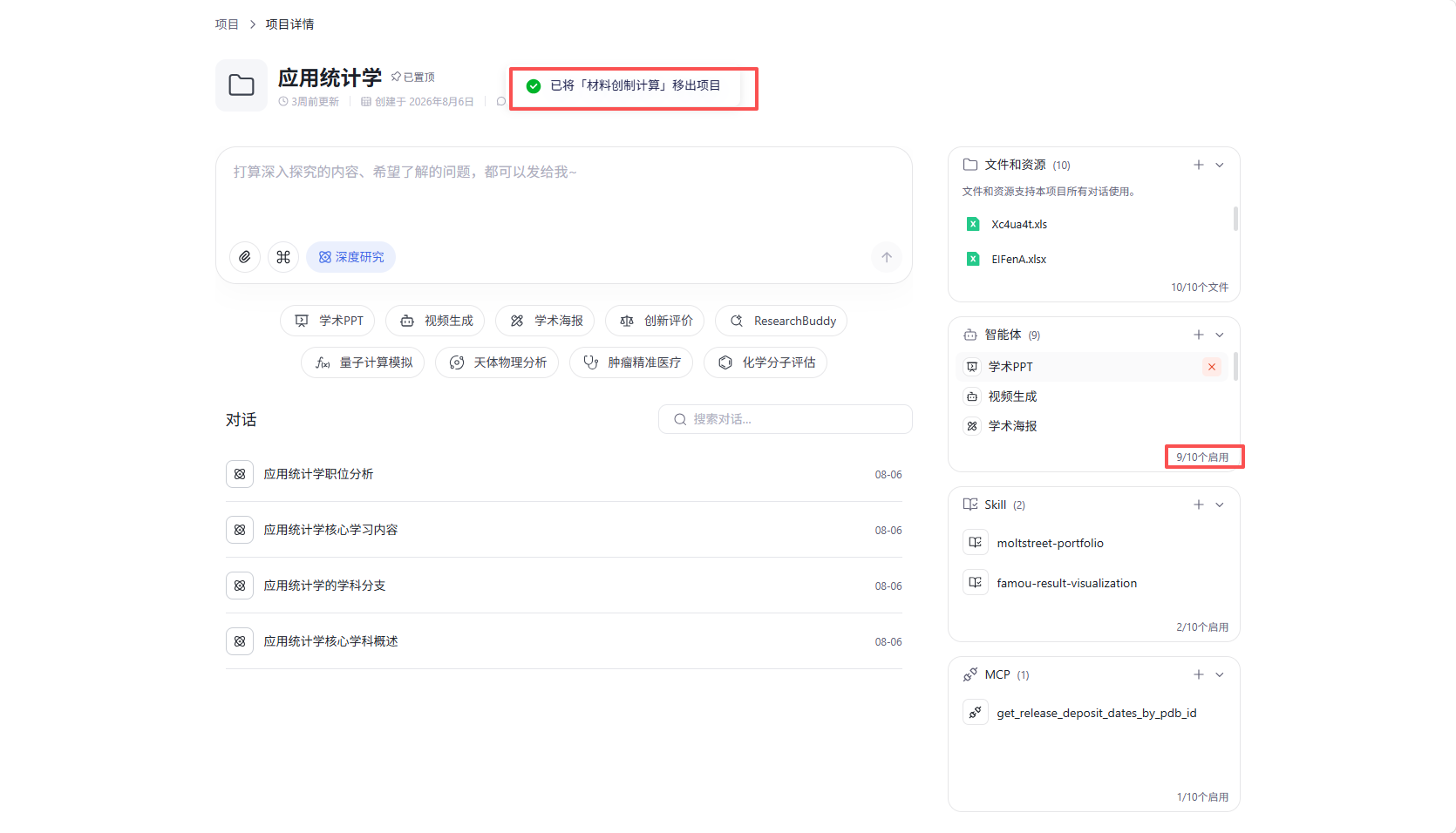This screenshot has width=1456, height=833.
Task: Select the 创新评价 quick chip
Action: pos(655,321)
